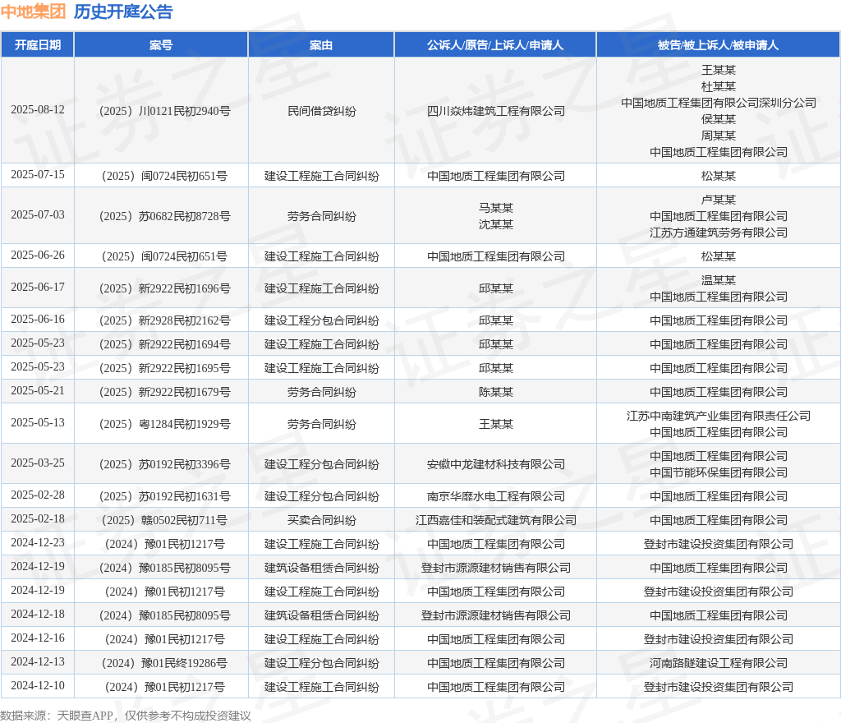The width and height of the screenshot is (841, 723).
Task: Click plaintiff 南京华靡水电工程有限公司
Action: (495, 497)
